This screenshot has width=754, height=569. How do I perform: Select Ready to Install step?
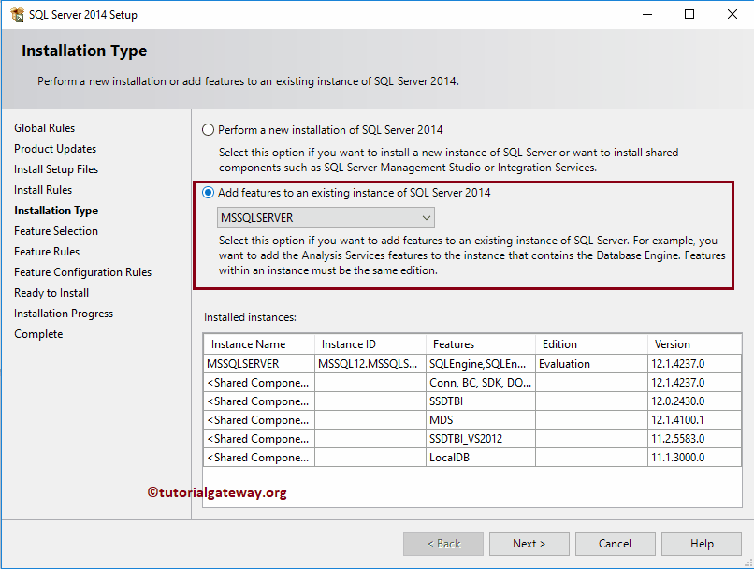(51, 292)
